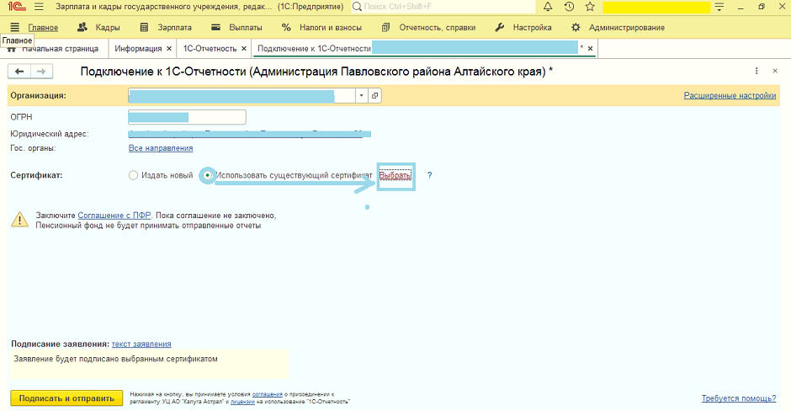This screenshot has width=791, height=411.
Task: Click the 1C logo icon
Action: 17,7
